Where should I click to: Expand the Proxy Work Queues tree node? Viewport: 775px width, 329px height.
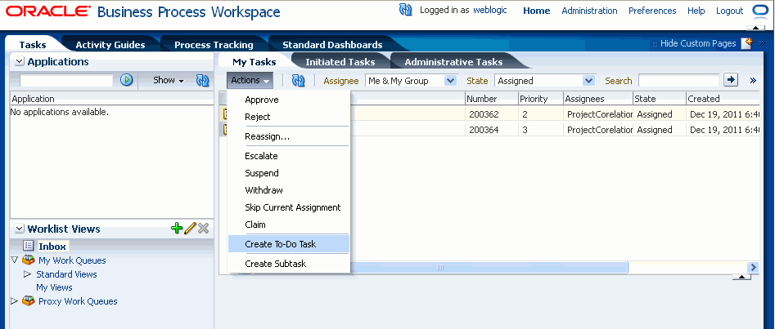pyautogui.click(x=14, y=301)
